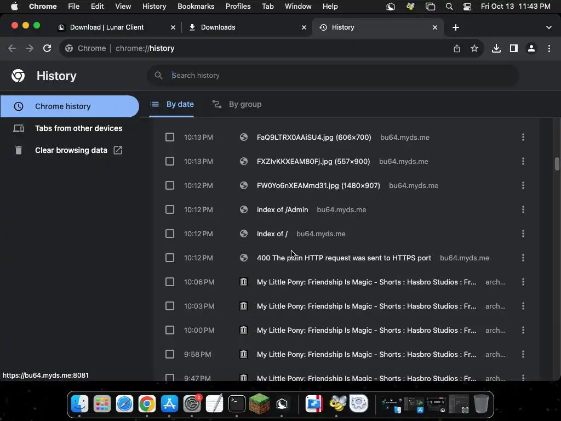Open the profile avatar icon
This screenshot has width=561, height=421.
(531, 48)
